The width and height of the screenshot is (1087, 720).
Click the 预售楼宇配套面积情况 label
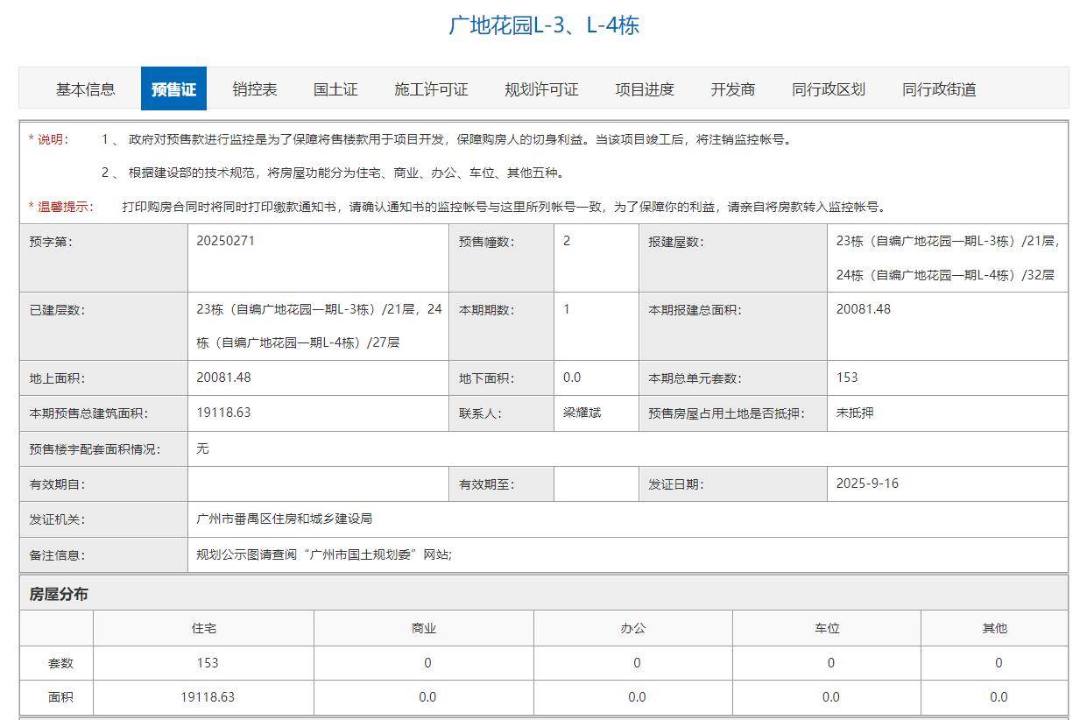click(95, 449)
